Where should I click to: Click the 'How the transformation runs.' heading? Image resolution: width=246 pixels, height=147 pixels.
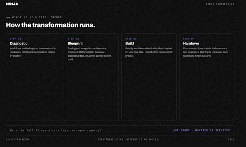click(50, 25)
